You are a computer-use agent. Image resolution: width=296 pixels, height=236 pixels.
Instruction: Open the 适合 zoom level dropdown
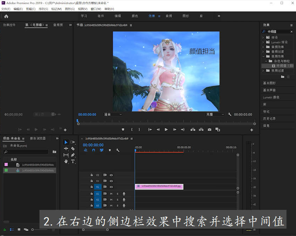click(x=113, y=114)
